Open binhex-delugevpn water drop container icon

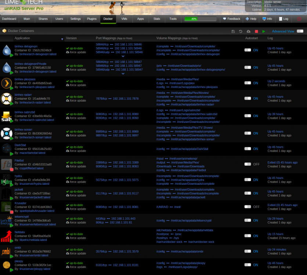(x=7, y=50)
